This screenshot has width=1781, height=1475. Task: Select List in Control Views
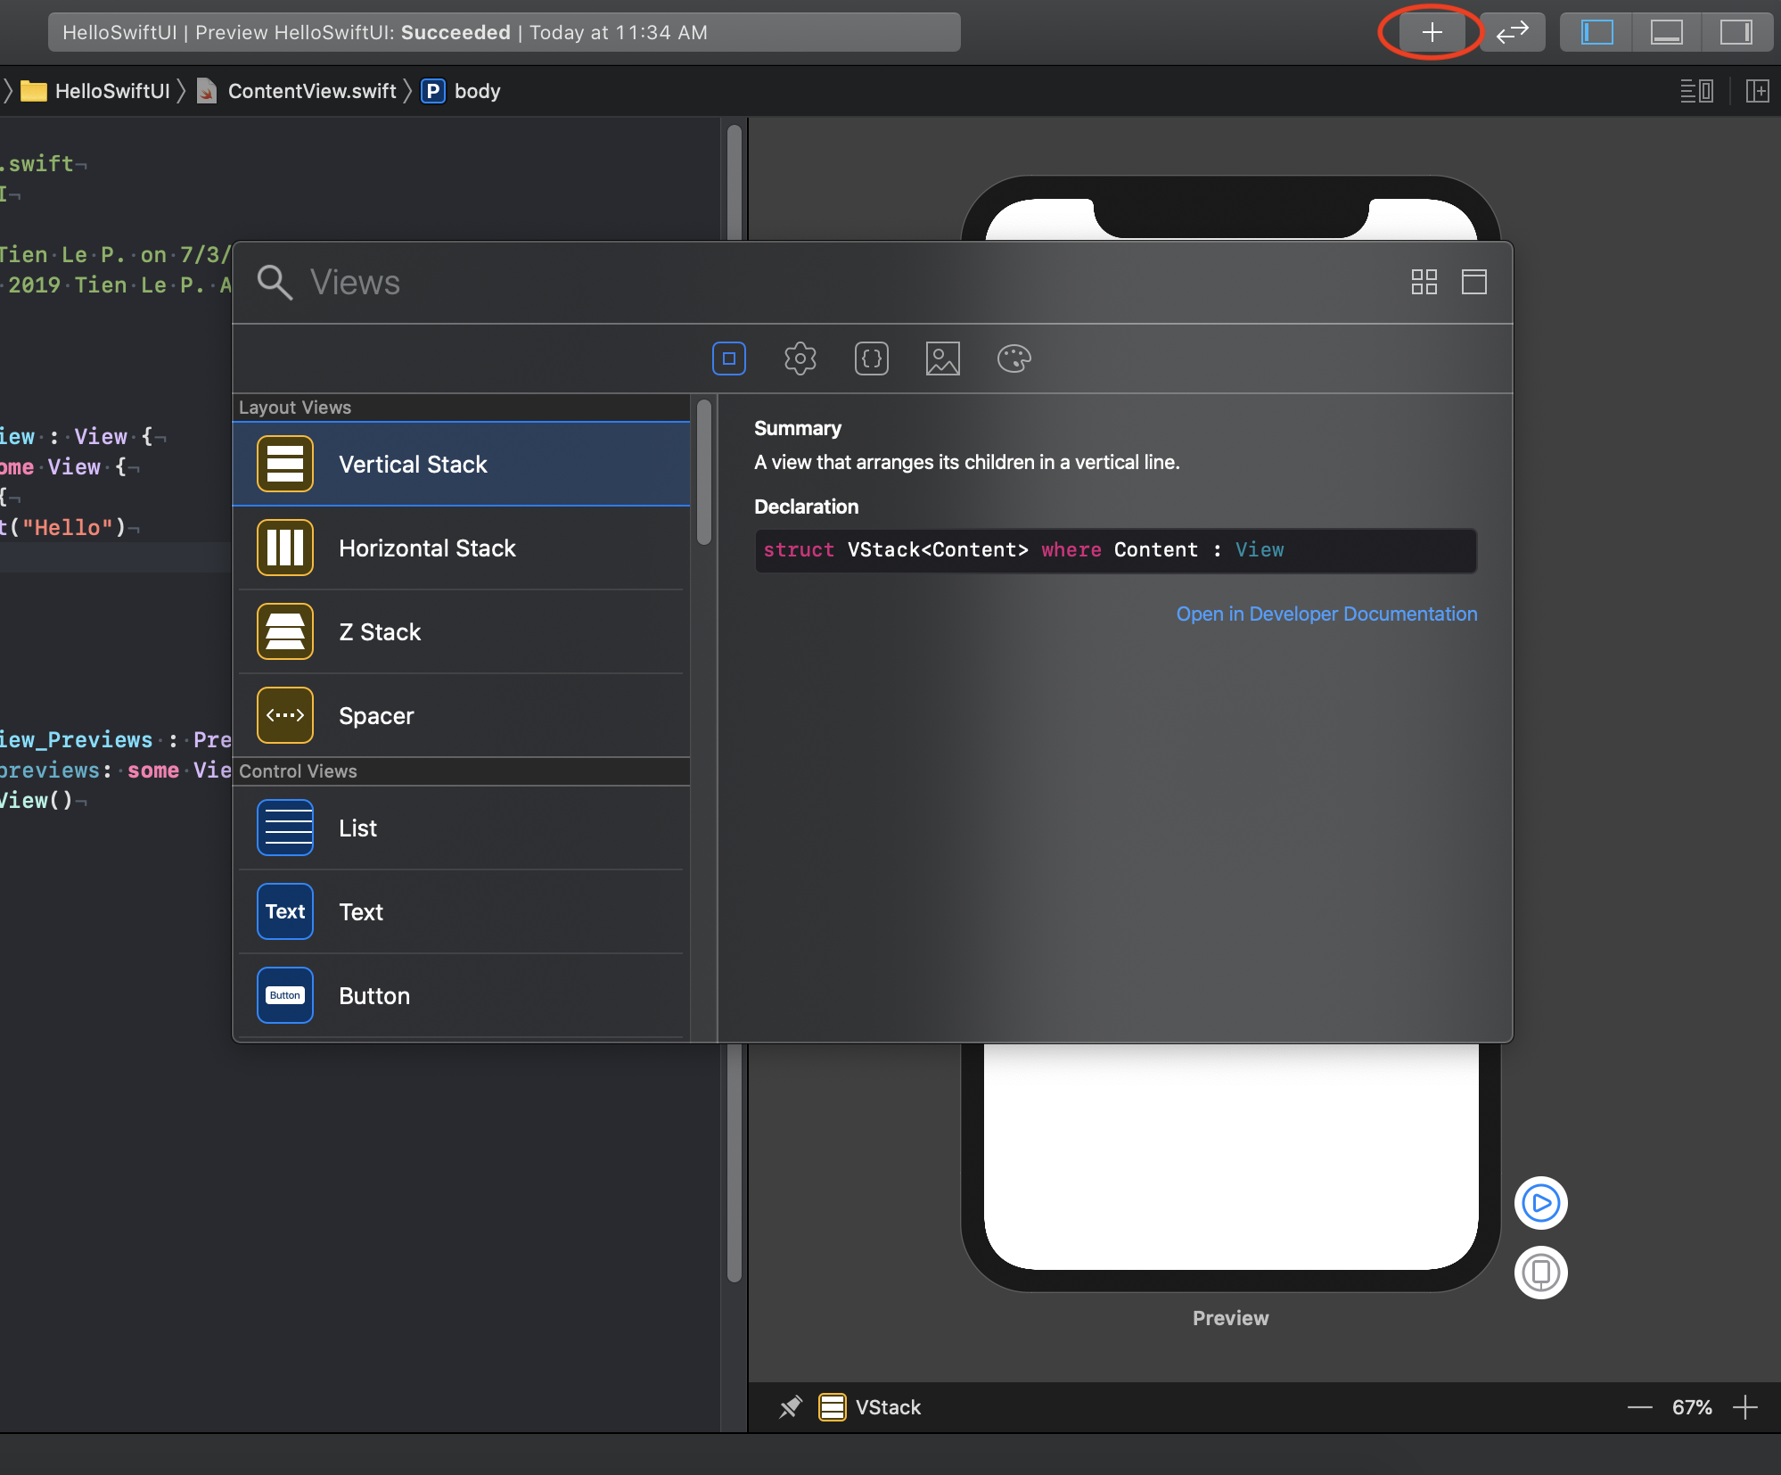point(462,828)
